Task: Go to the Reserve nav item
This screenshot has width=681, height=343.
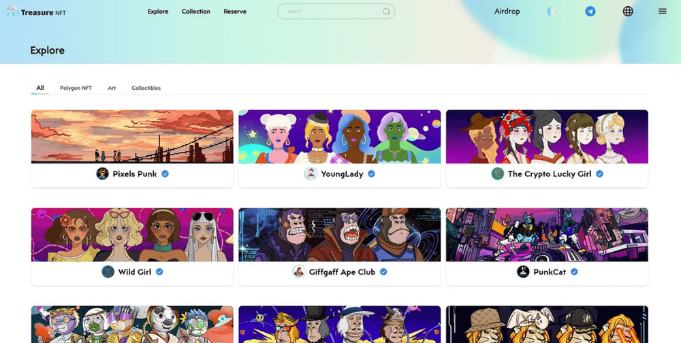Action: [235, 12]
